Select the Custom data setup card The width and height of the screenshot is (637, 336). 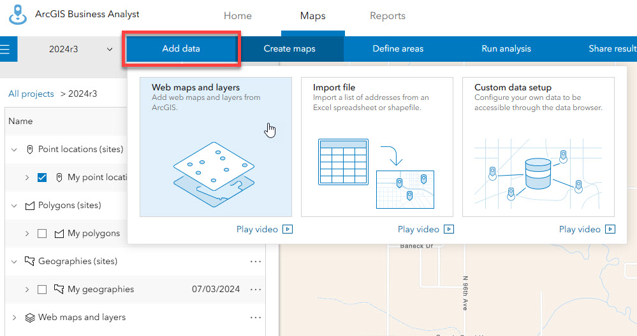click(x=538, y=147)
